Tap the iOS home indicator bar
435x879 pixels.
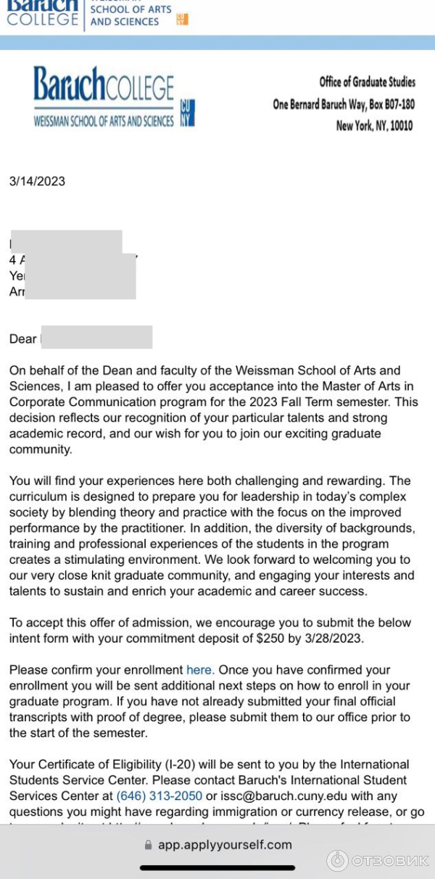217,867
